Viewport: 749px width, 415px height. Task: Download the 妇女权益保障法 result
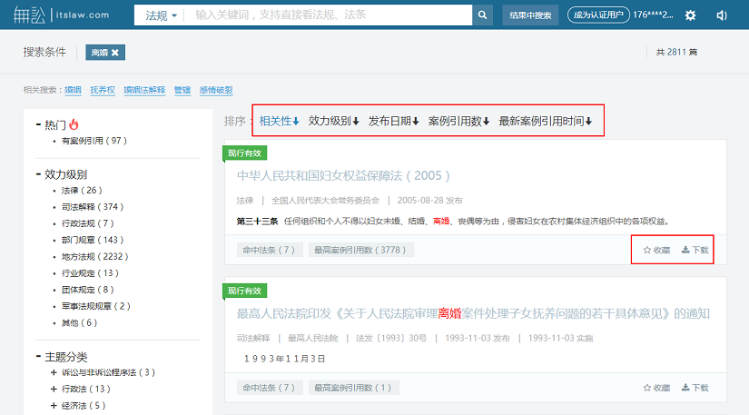coord(695,250)
